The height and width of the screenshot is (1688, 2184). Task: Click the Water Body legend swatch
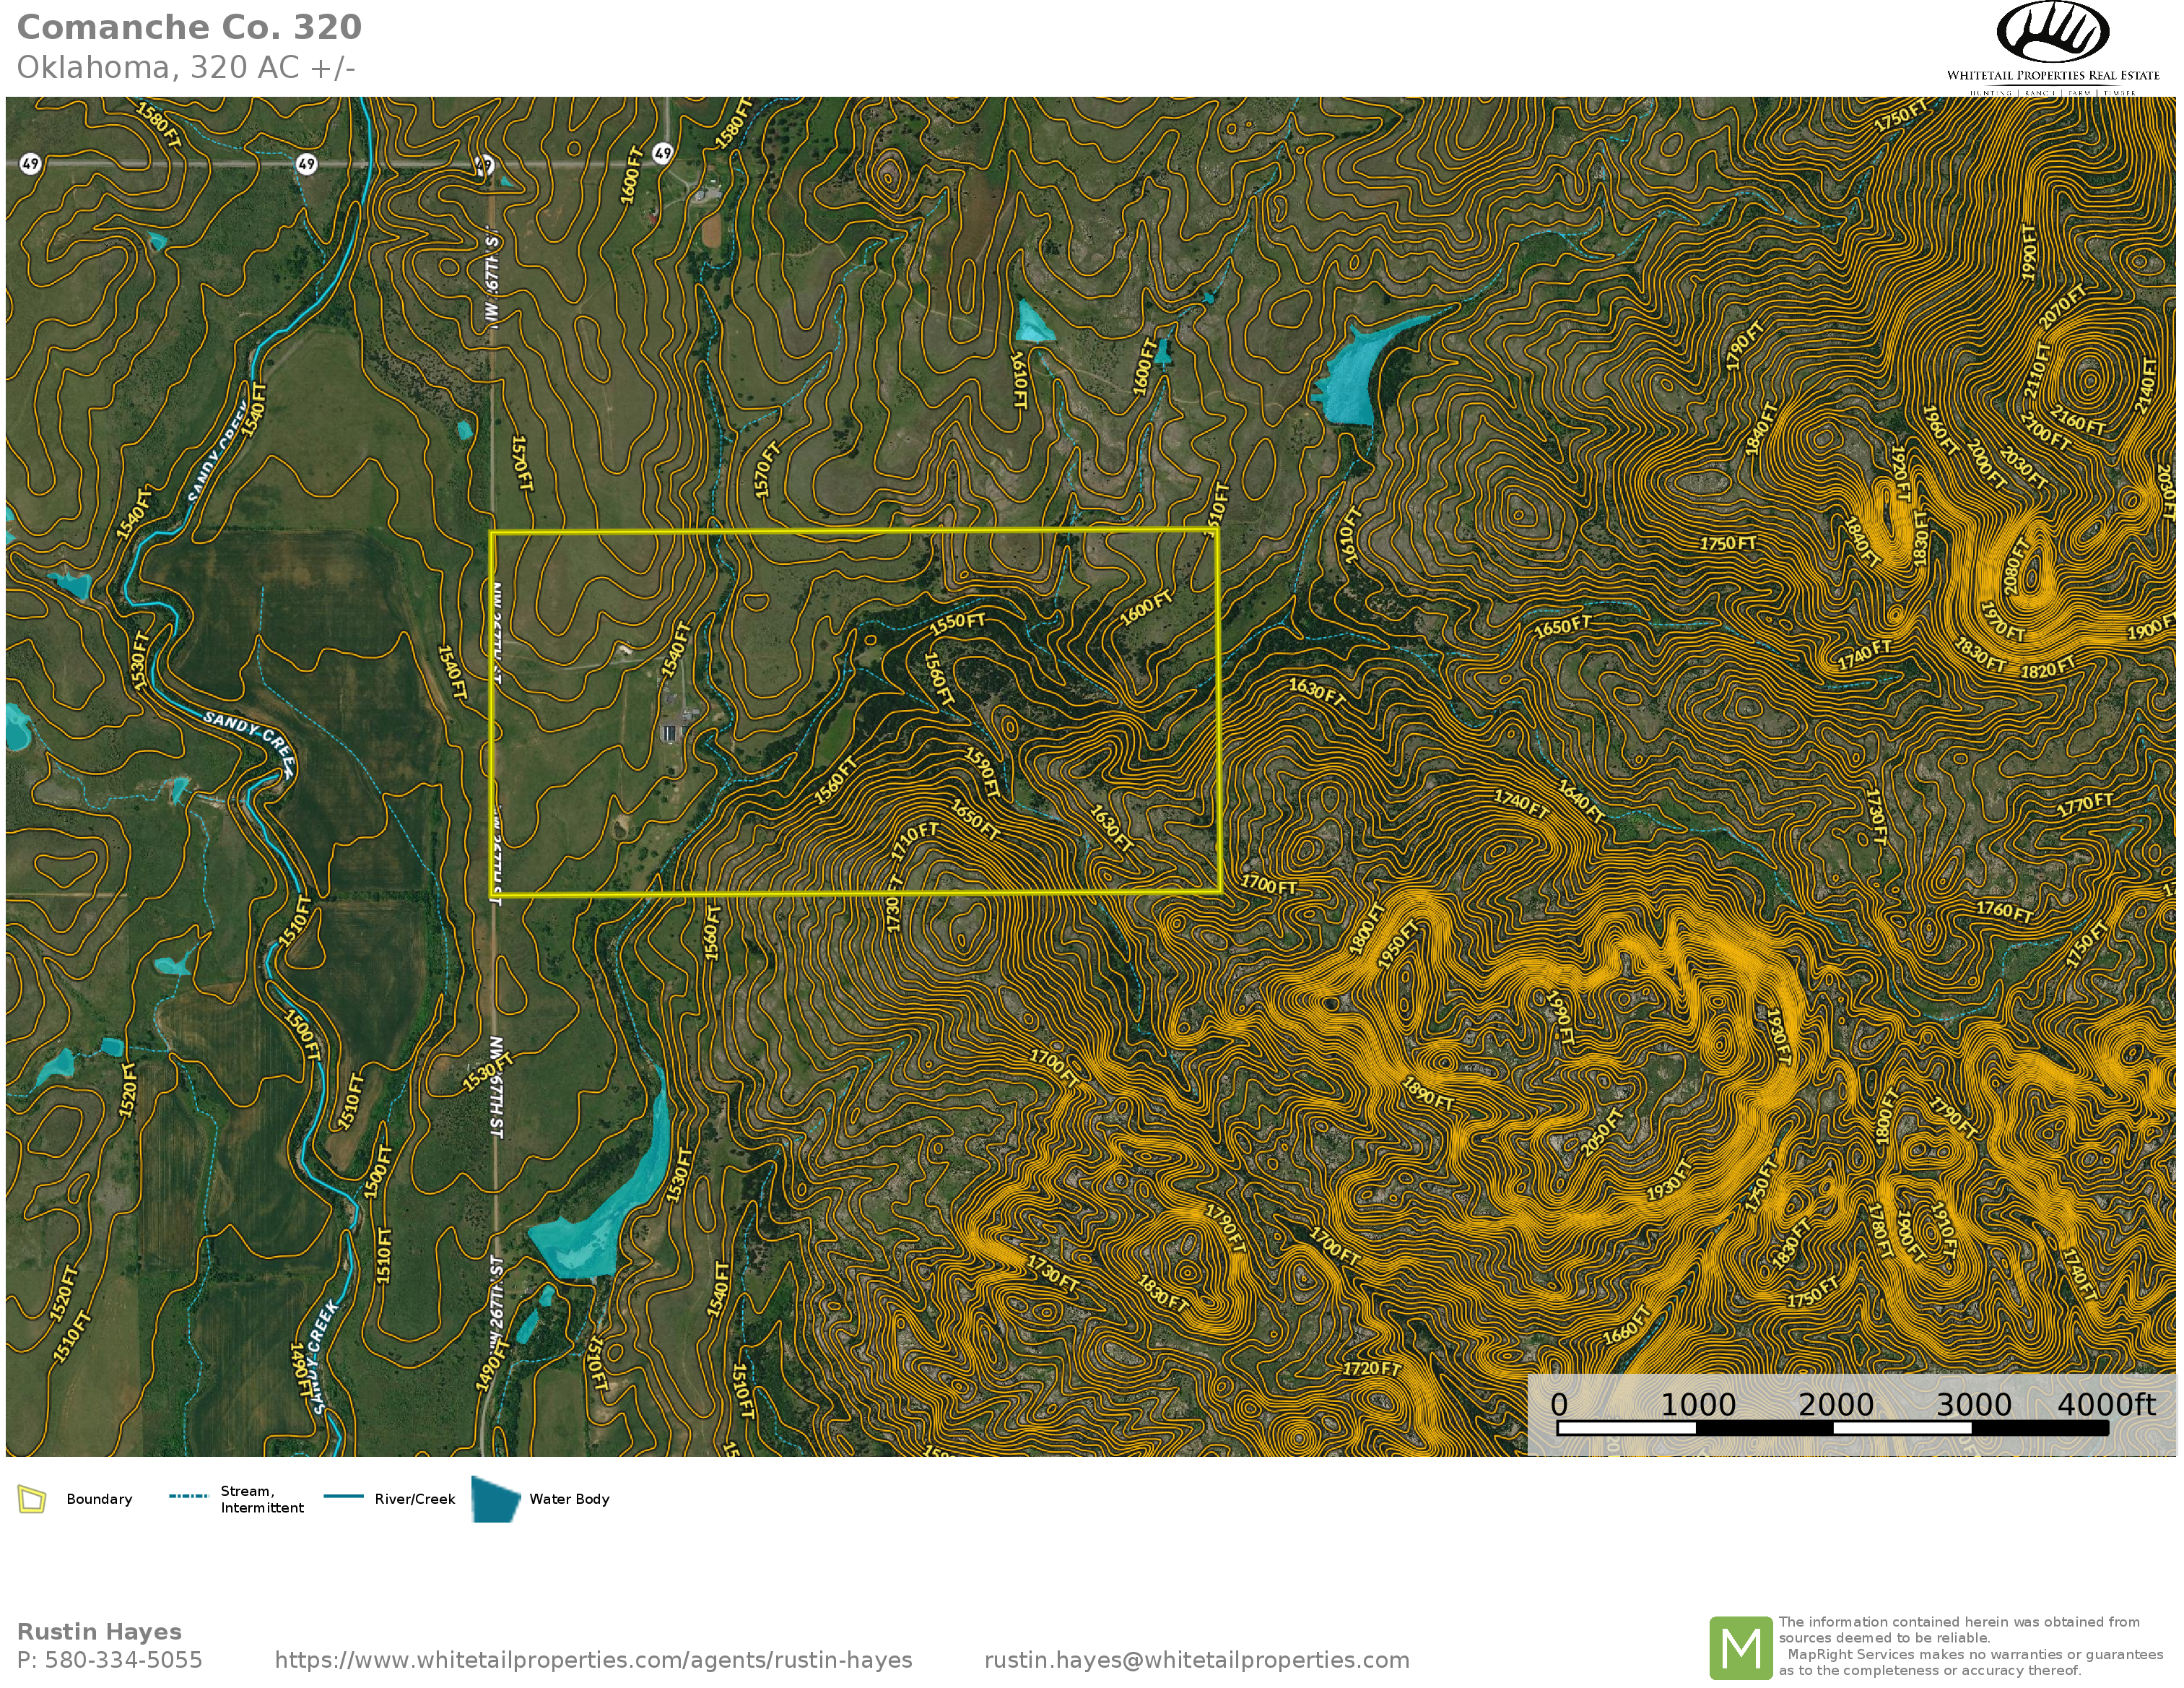tap(495, 1499)
